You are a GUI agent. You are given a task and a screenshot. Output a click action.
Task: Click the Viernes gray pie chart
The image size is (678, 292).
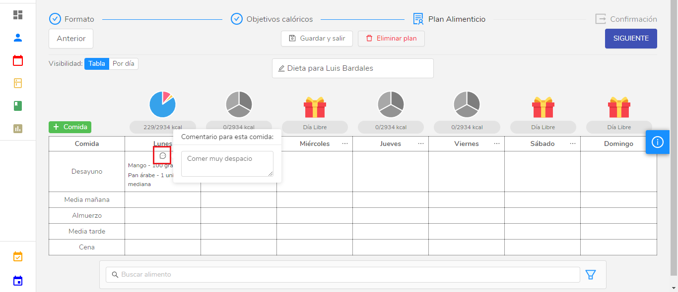point(467,104)
